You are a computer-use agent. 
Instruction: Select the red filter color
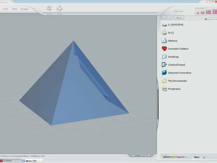tap(165, 157)
